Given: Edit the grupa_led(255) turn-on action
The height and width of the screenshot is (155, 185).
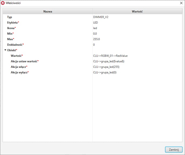Looking at the screenshot, I should tap(106, 67).
